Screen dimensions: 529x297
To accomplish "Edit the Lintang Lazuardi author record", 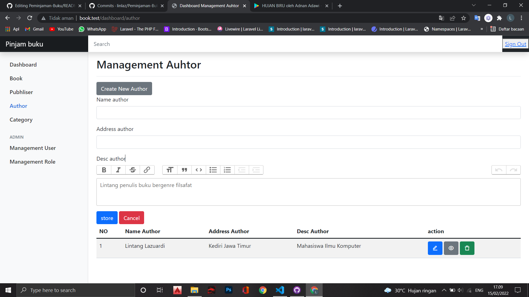I will (435, 248).
